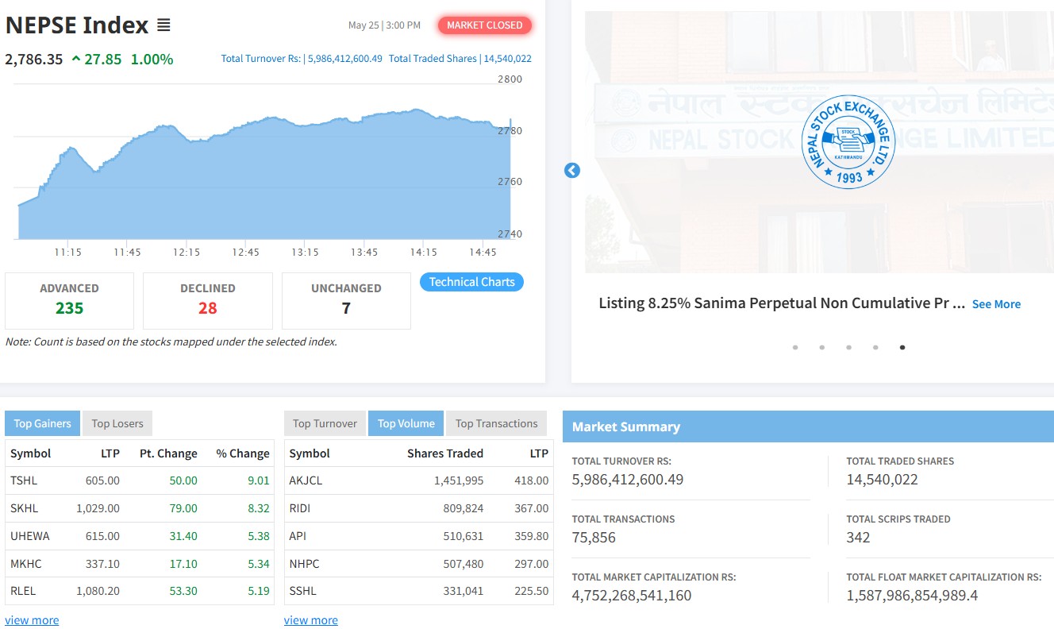The width and height of the screenshot is (1054, 629).
Task: Click the TSHL symbol in gainers
Action: 24,480
